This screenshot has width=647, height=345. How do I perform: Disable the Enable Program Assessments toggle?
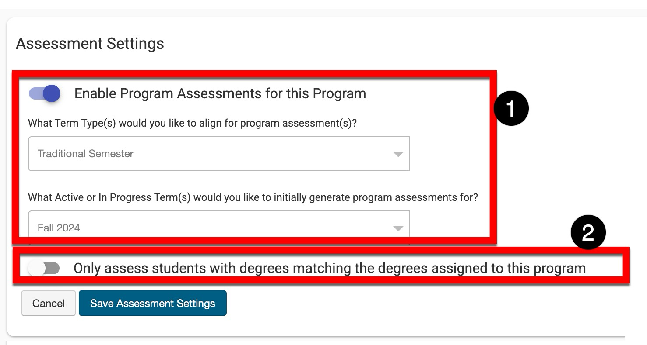click(44, 93)
